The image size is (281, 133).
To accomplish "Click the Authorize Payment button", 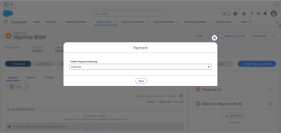I will (235, 36).
